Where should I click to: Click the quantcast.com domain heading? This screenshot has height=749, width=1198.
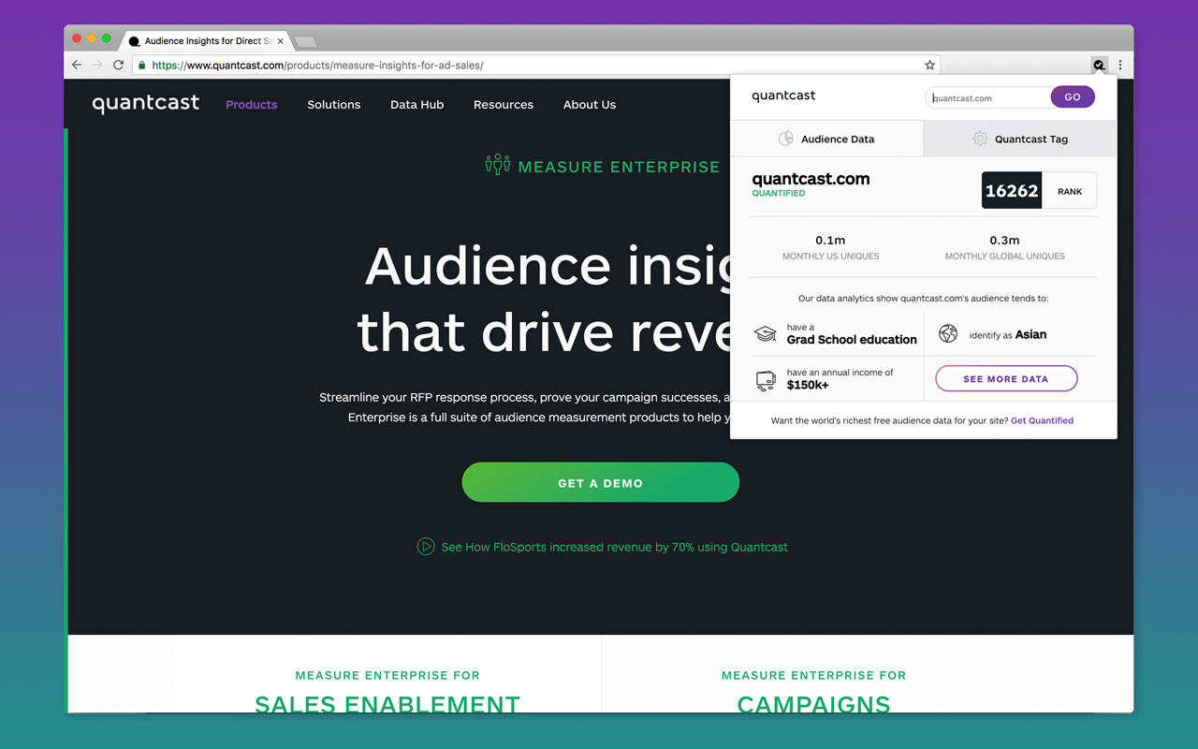[x=811, y=179]
